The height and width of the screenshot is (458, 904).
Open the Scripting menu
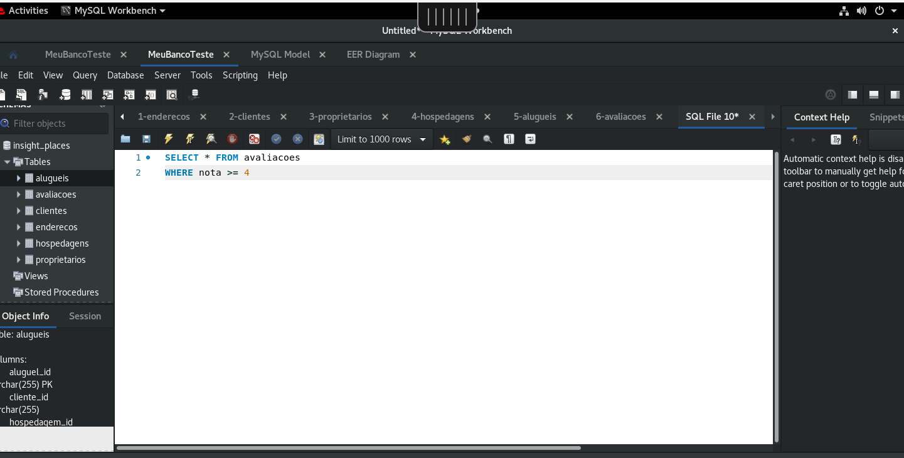pyautogui.click(x=240, y=75)
